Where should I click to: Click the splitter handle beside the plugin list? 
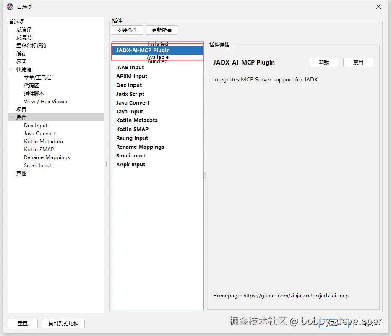205,176
